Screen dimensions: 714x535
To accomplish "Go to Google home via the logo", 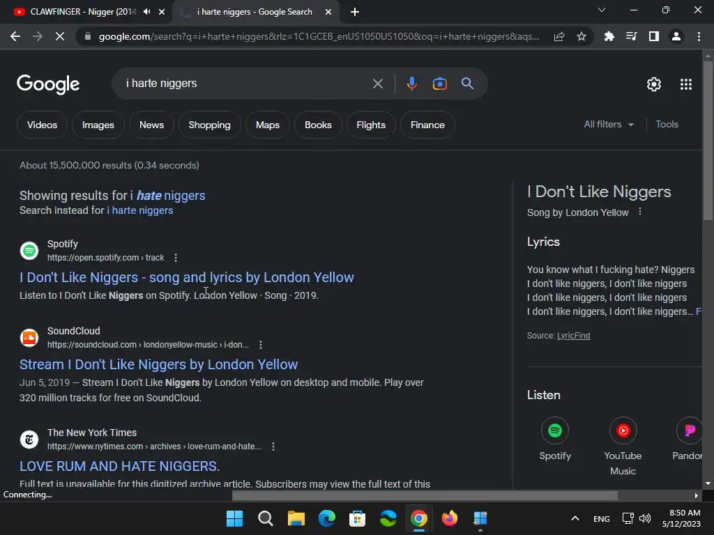I will (48, 84).
